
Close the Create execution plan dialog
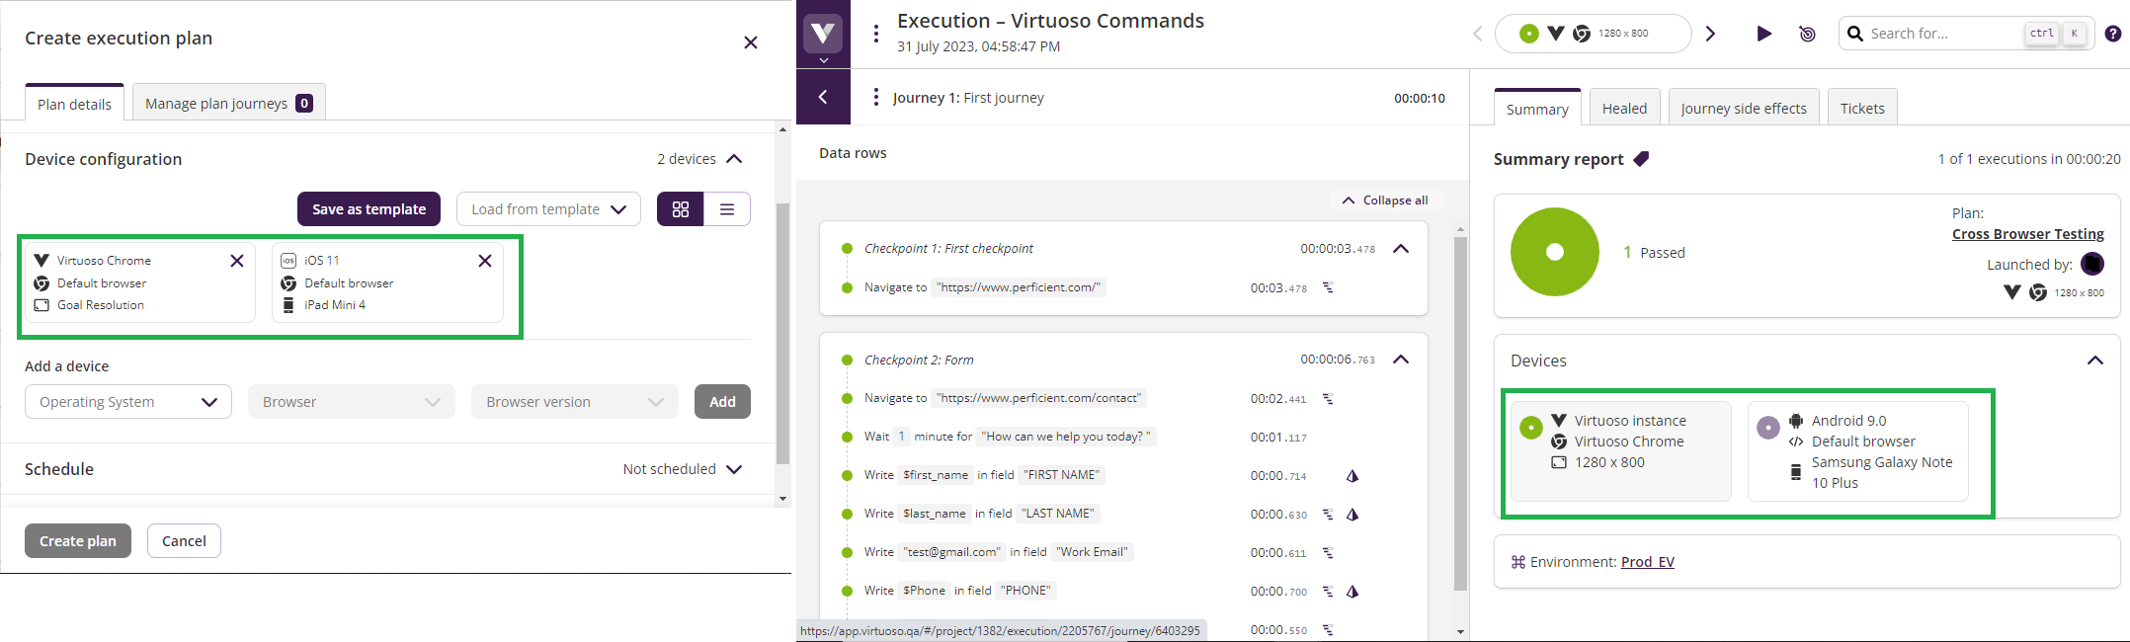click(x=751, y=42)
